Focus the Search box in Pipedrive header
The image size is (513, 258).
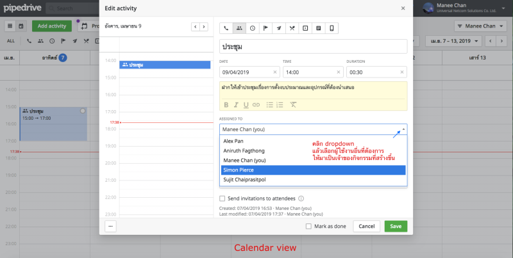pyautogui.click(x=72, y=8)
